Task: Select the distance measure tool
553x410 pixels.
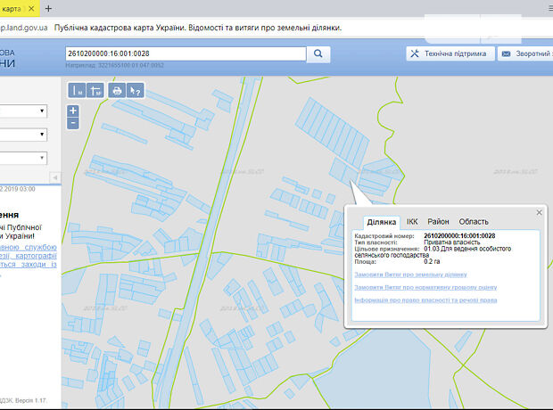Action: pos(77,90)
